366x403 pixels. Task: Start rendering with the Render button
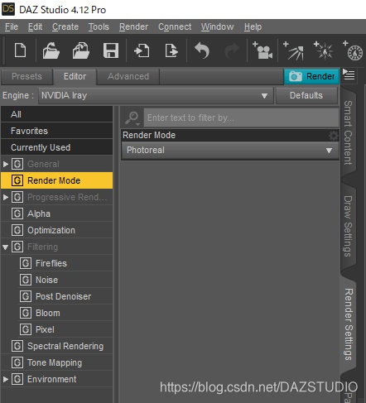[311, 76]
